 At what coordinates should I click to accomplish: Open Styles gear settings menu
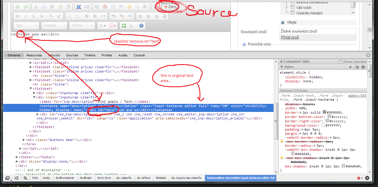tap(364, 67)
